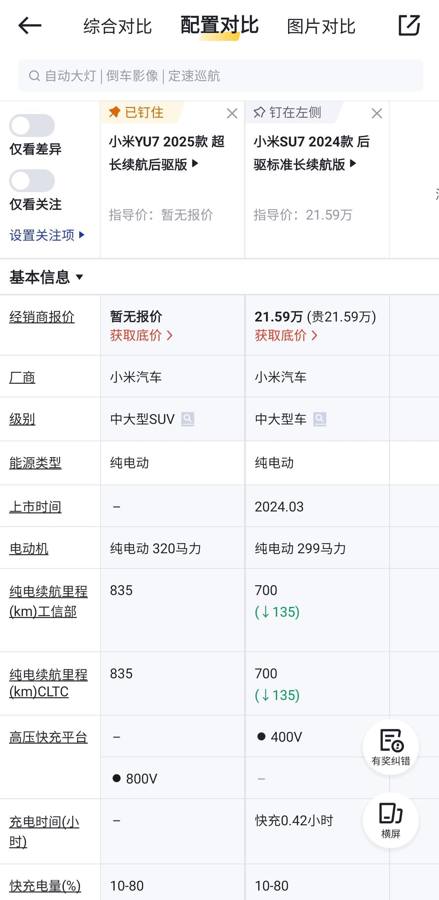Screen dimensions: 439x900
Task: Tap the 纯电动 299马力 cell
Action: (x=317, y=548)
